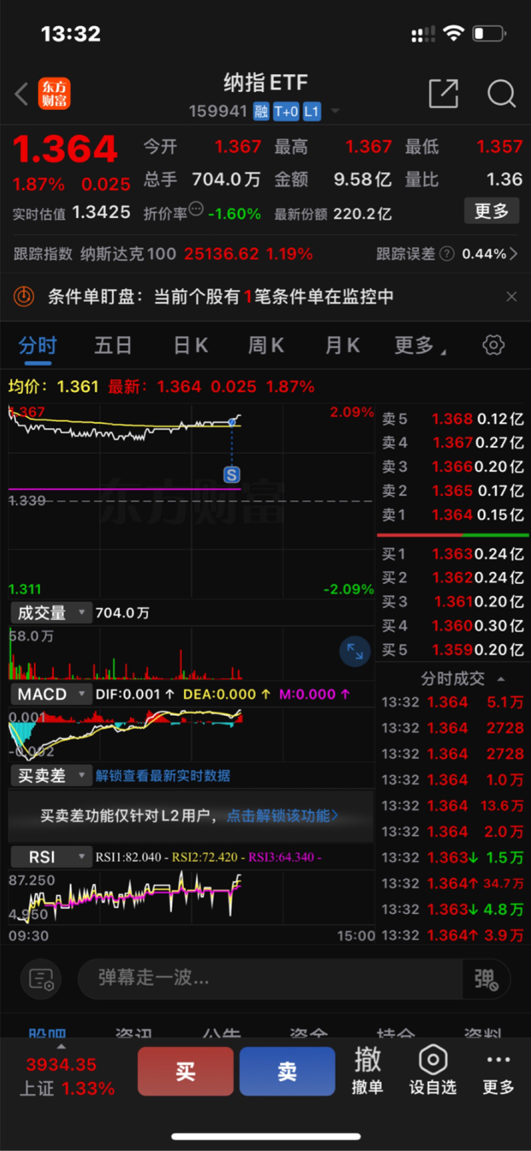Switch to the 月K tab
Image resolution: width=531 pixels, height=1151 pixels.
[x=342, y=345]
